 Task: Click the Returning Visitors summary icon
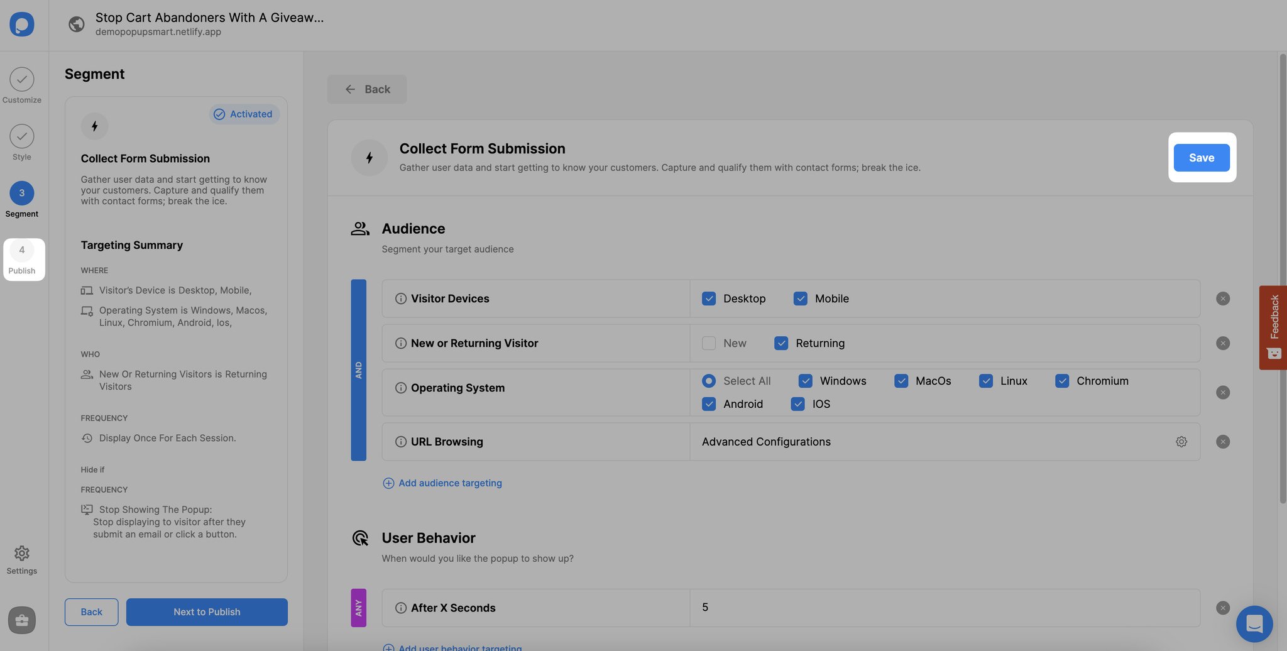[x=87, y=374]
